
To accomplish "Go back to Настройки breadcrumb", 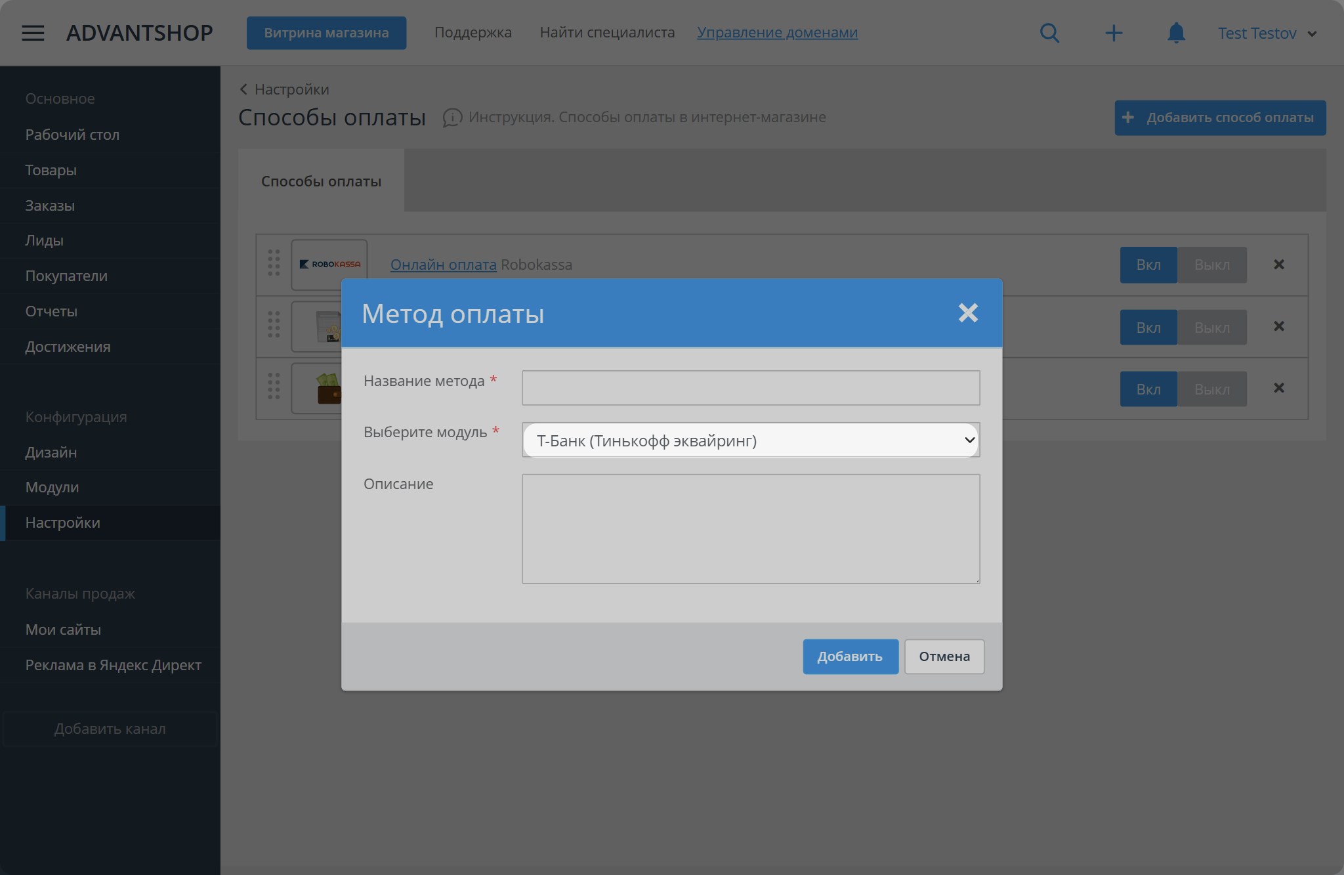I will pos(291,89).
